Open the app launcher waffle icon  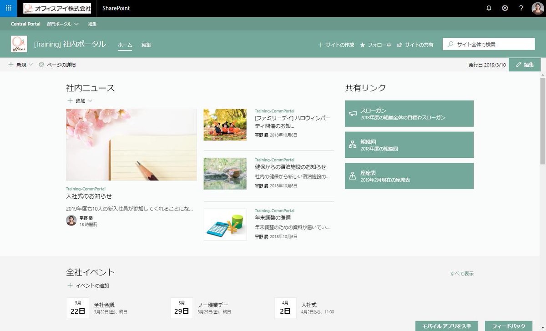(9, 8)
